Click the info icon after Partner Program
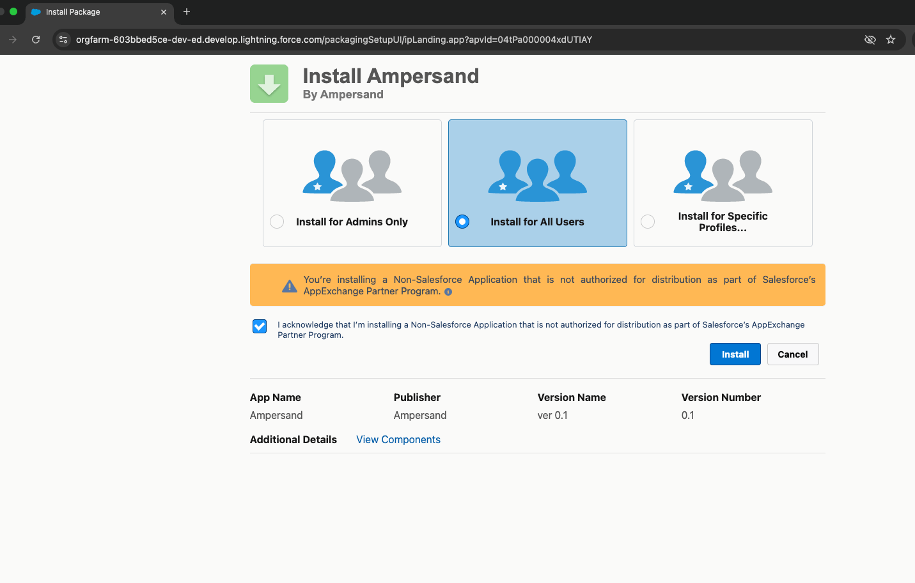915x583 pixels. tap(448, 292)
